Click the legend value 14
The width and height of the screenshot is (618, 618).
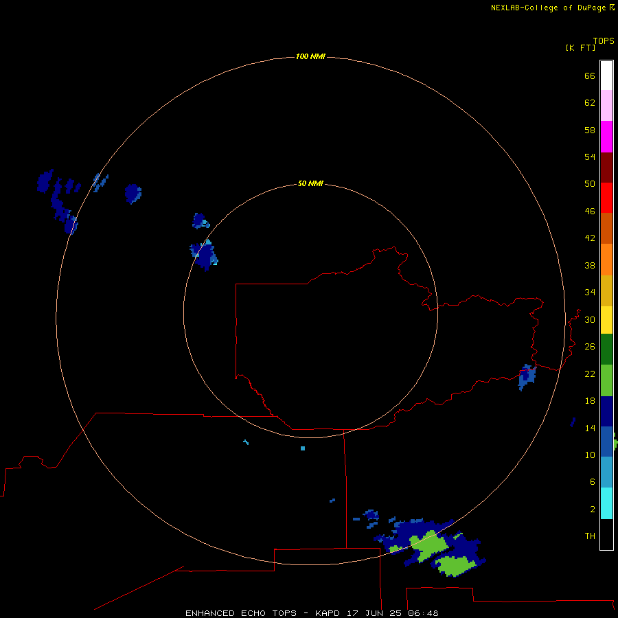point(590,428)
